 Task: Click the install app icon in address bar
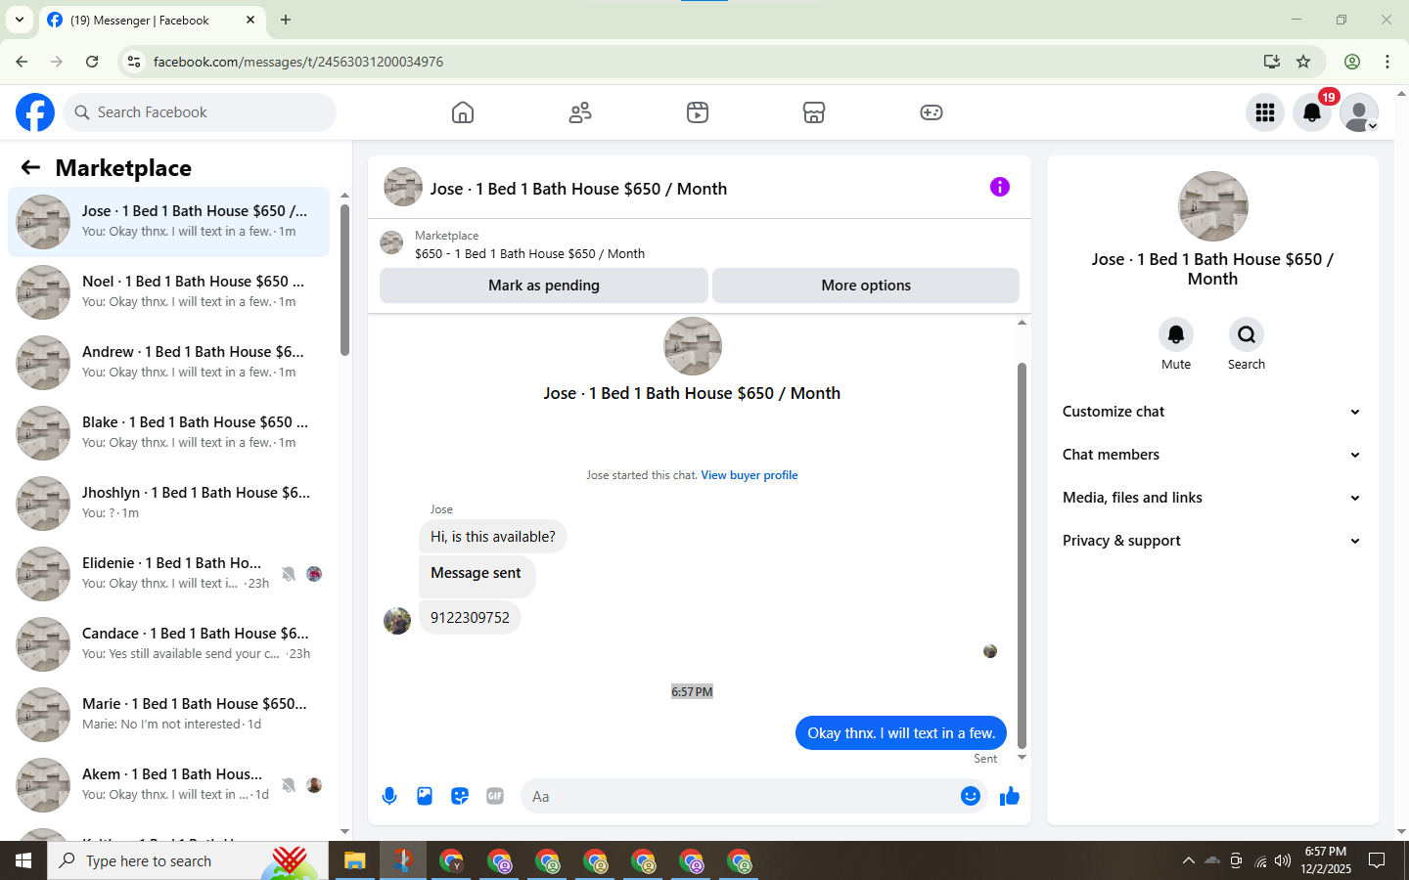click(x=1272, y=62)
